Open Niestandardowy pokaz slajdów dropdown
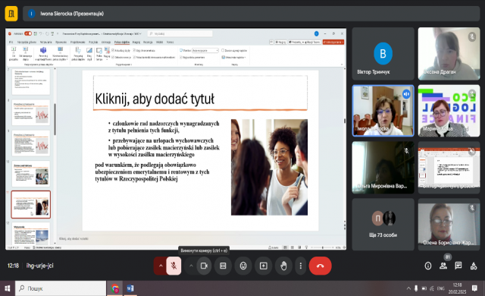The image size is (485, 296). (61, 54)
